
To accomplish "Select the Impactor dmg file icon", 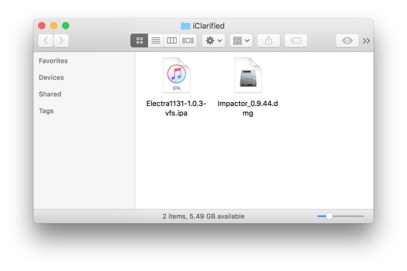I will (x=248, y=75).
